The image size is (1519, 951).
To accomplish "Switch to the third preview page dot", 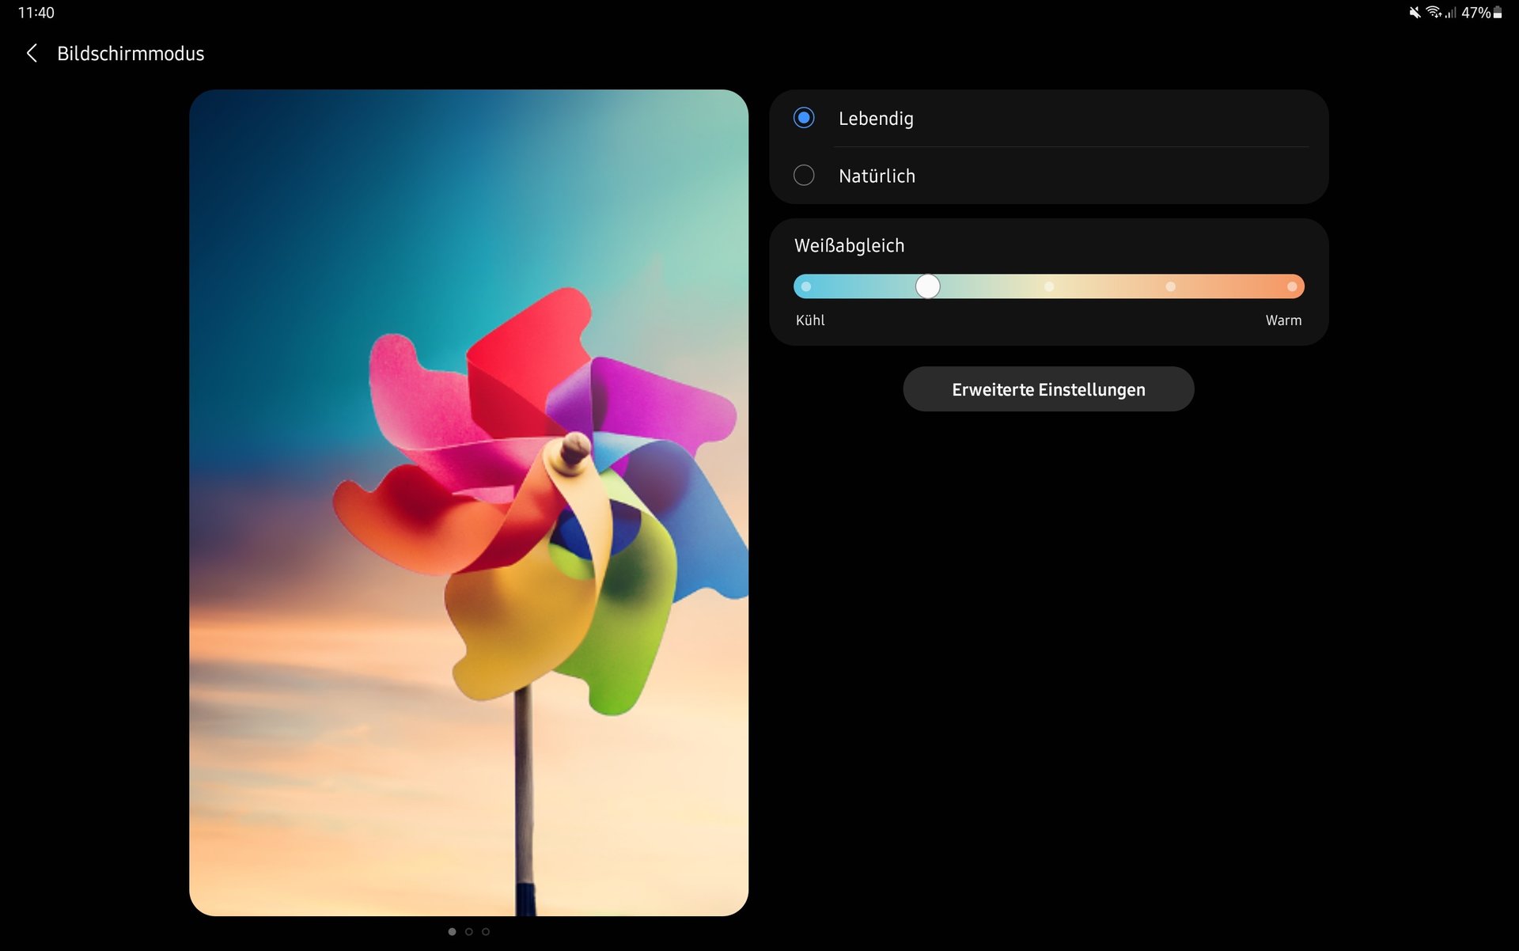I will click(486, 931).
